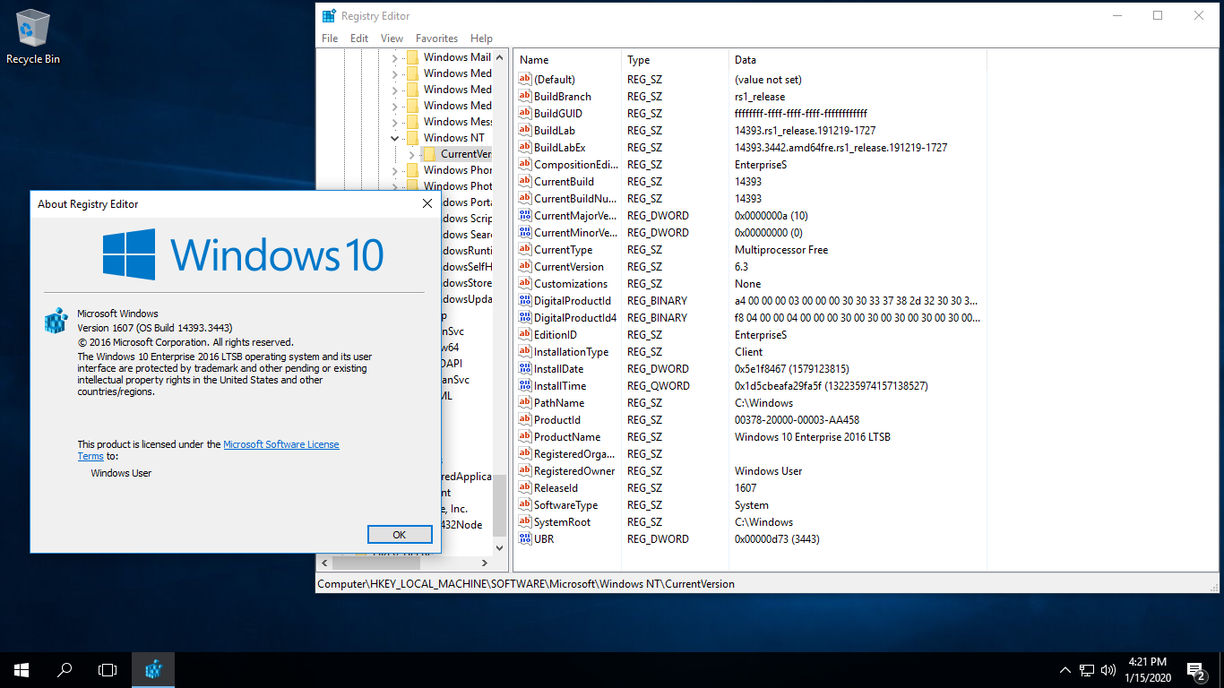Click the (Default) value string icon

525,80
